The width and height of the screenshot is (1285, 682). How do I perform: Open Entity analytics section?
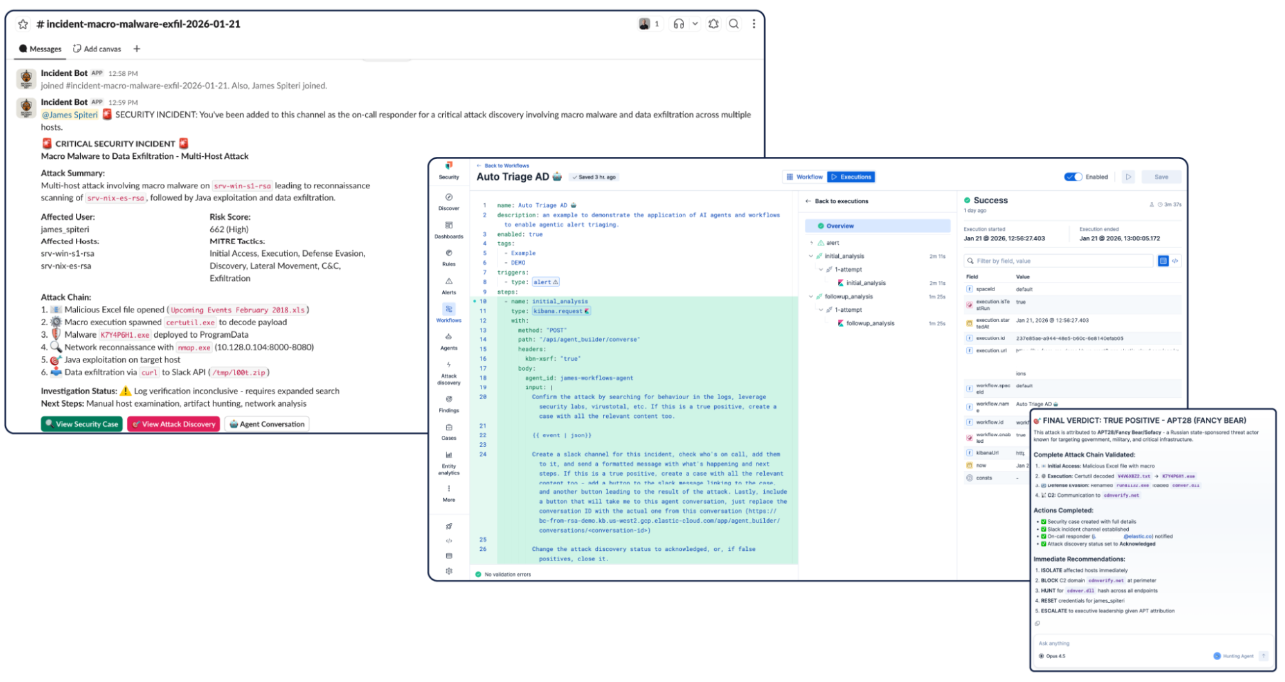pyautogui.click(x=449, y=462)
